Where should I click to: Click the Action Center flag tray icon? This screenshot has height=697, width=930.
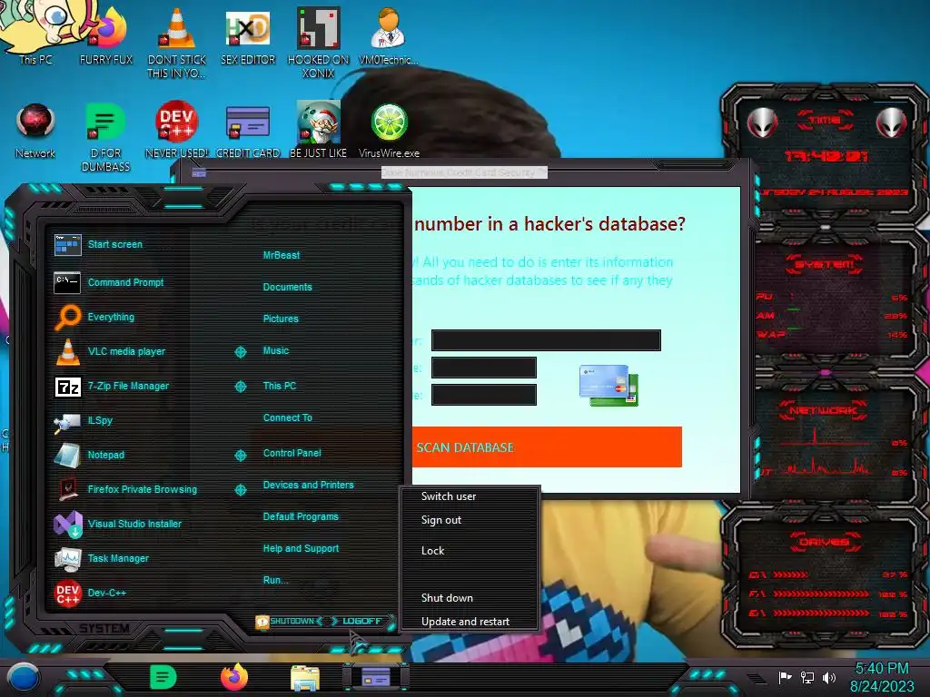pyautogui.click(x=786, y=677)
